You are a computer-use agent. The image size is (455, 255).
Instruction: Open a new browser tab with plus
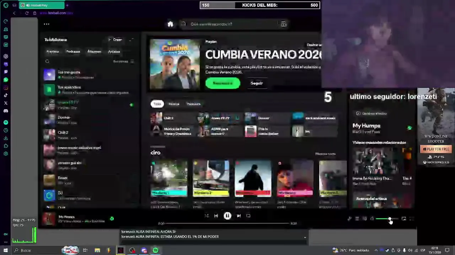pos(67,5)
